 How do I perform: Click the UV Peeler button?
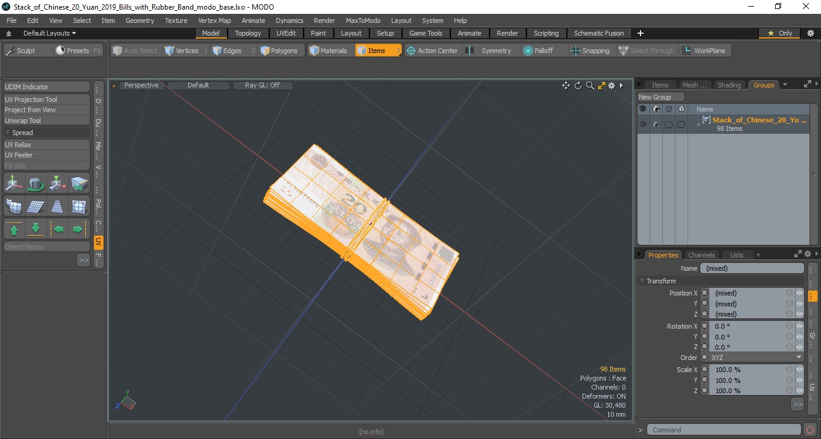click(x=47, y=155)
